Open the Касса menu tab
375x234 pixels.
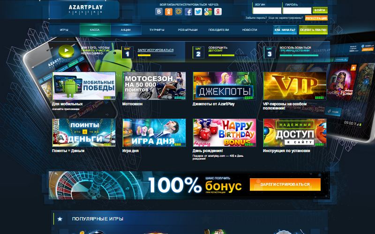[95, 30]
